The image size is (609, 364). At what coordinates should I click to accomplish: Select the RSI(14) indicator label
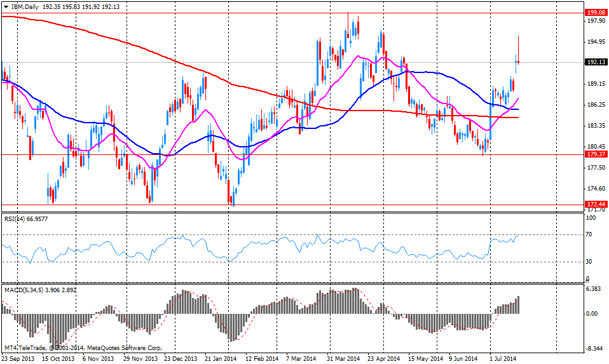[x=17, y=219]
